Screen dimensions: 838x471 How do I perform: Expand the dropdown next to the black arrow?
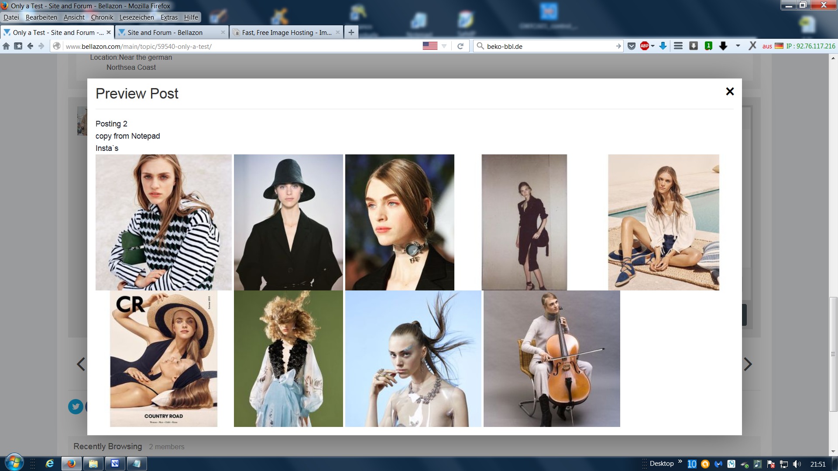pos(738,46)
